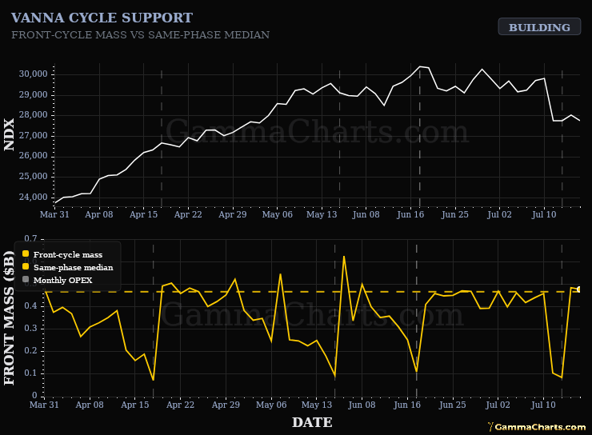
Task: Choose Jun 16 on the front mass chart axis
Action: (x=407, y=405)
